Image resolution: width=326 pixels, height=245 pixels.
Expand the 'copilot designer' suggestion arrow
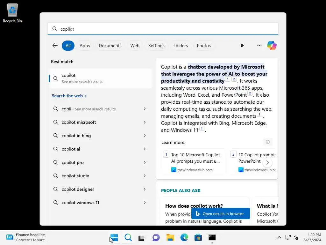[145, 189]
